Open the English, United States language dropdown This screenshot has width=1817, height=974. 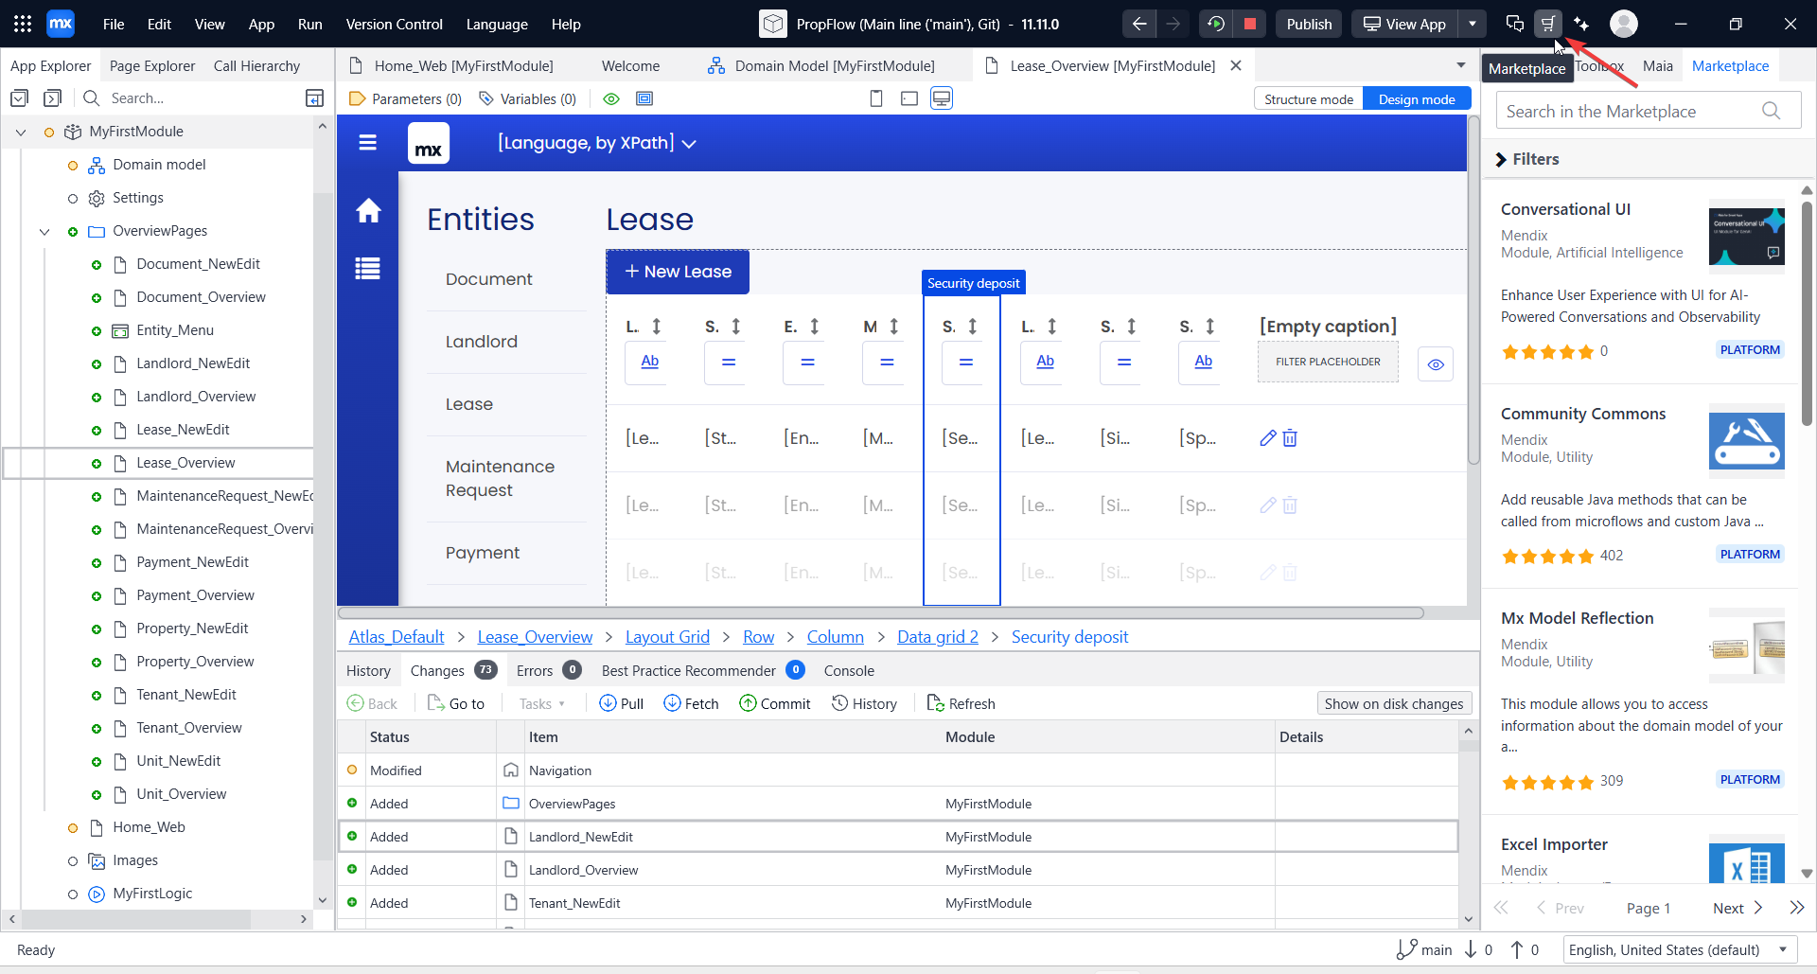click(1679, 949)
